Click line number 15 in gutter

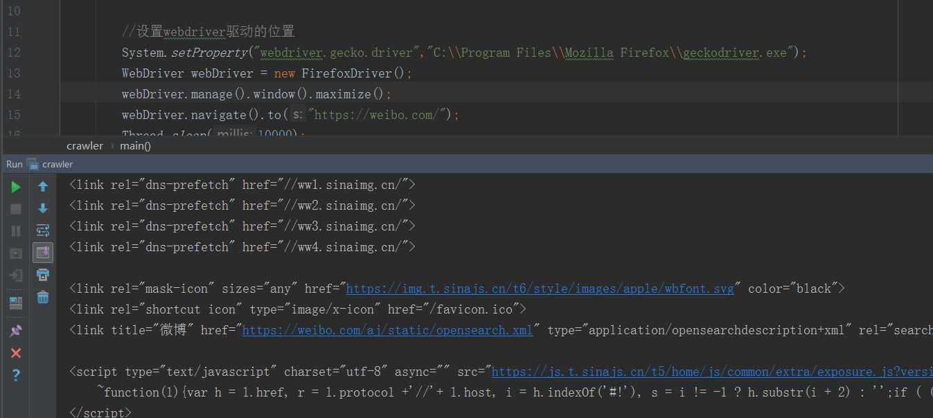click(x=13, y=115)
